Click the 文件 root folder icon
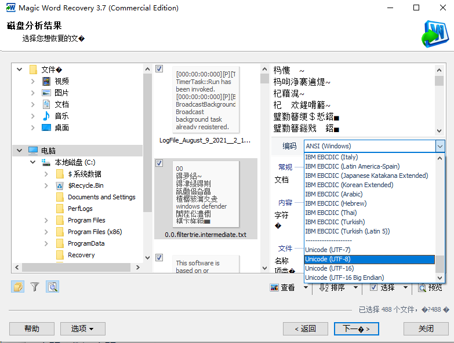The image size is (454, 343). [x=33, y=70]
